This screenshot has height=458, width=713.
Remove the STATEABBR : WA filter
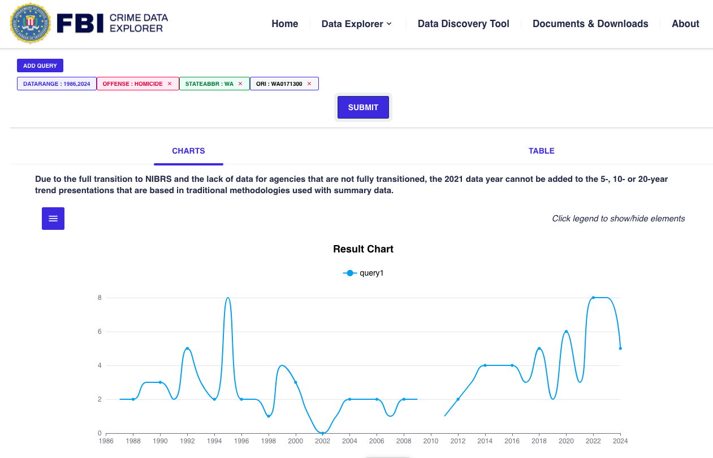tap(240, 84)
